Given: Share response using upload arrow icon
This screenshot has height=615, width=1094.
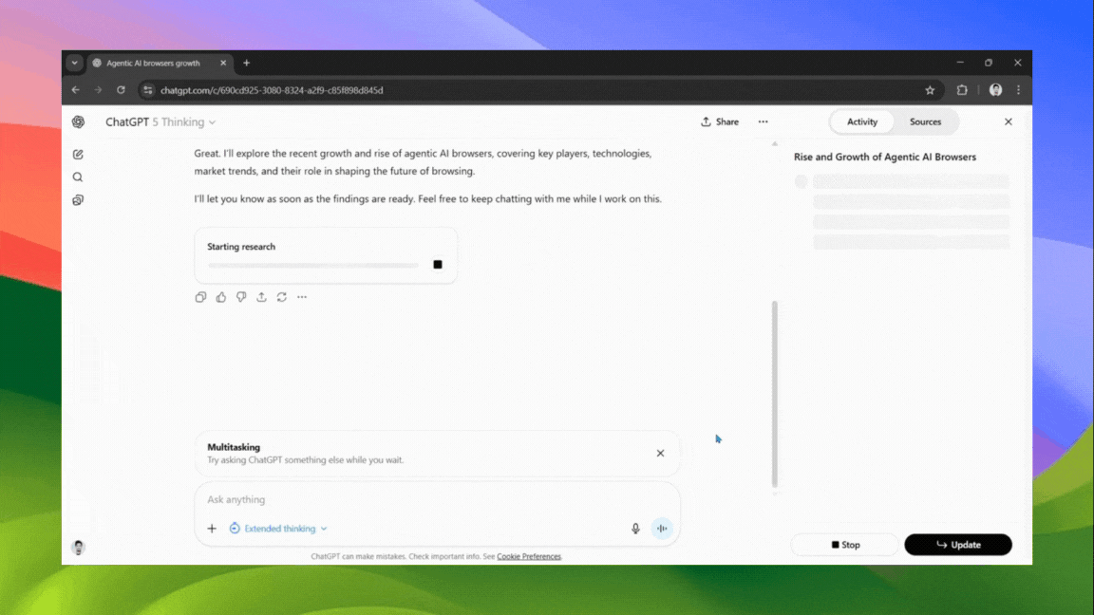Looking at the screenshot, I should click(262, 297).
